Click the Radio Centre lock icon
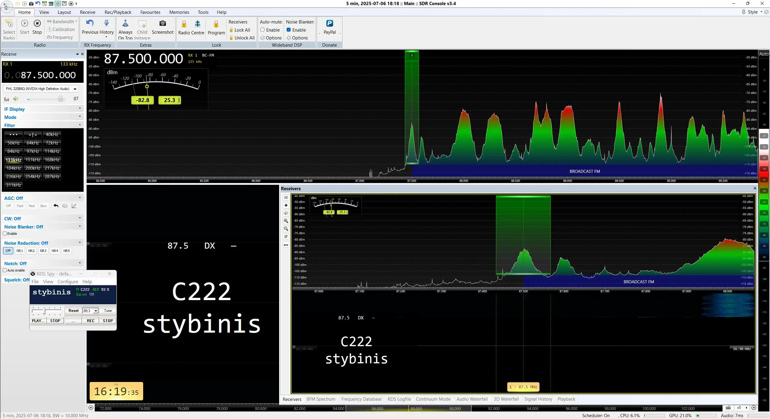This screenshot has width=770, height=419. pos(184,24)
